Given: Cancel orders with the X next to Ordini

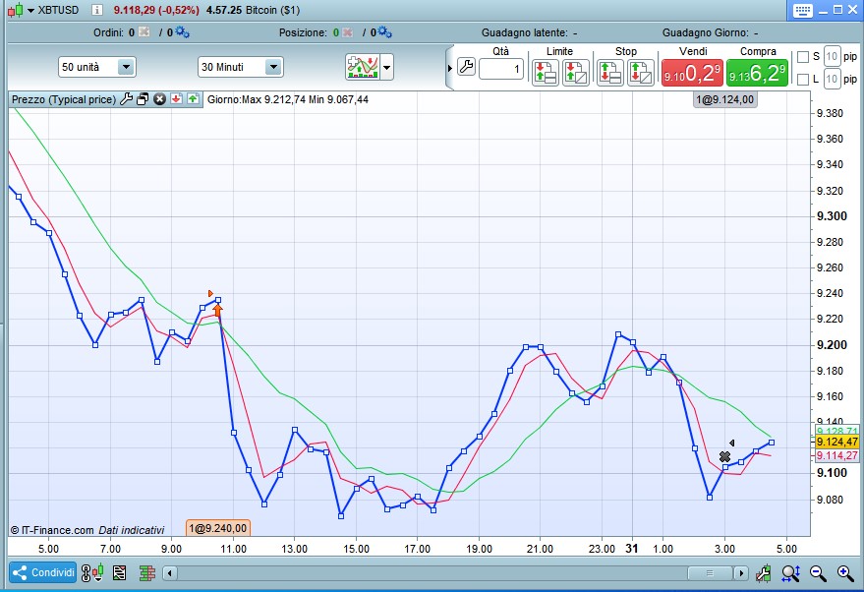Looking at the screenshot, I should [x=144, y=32].
